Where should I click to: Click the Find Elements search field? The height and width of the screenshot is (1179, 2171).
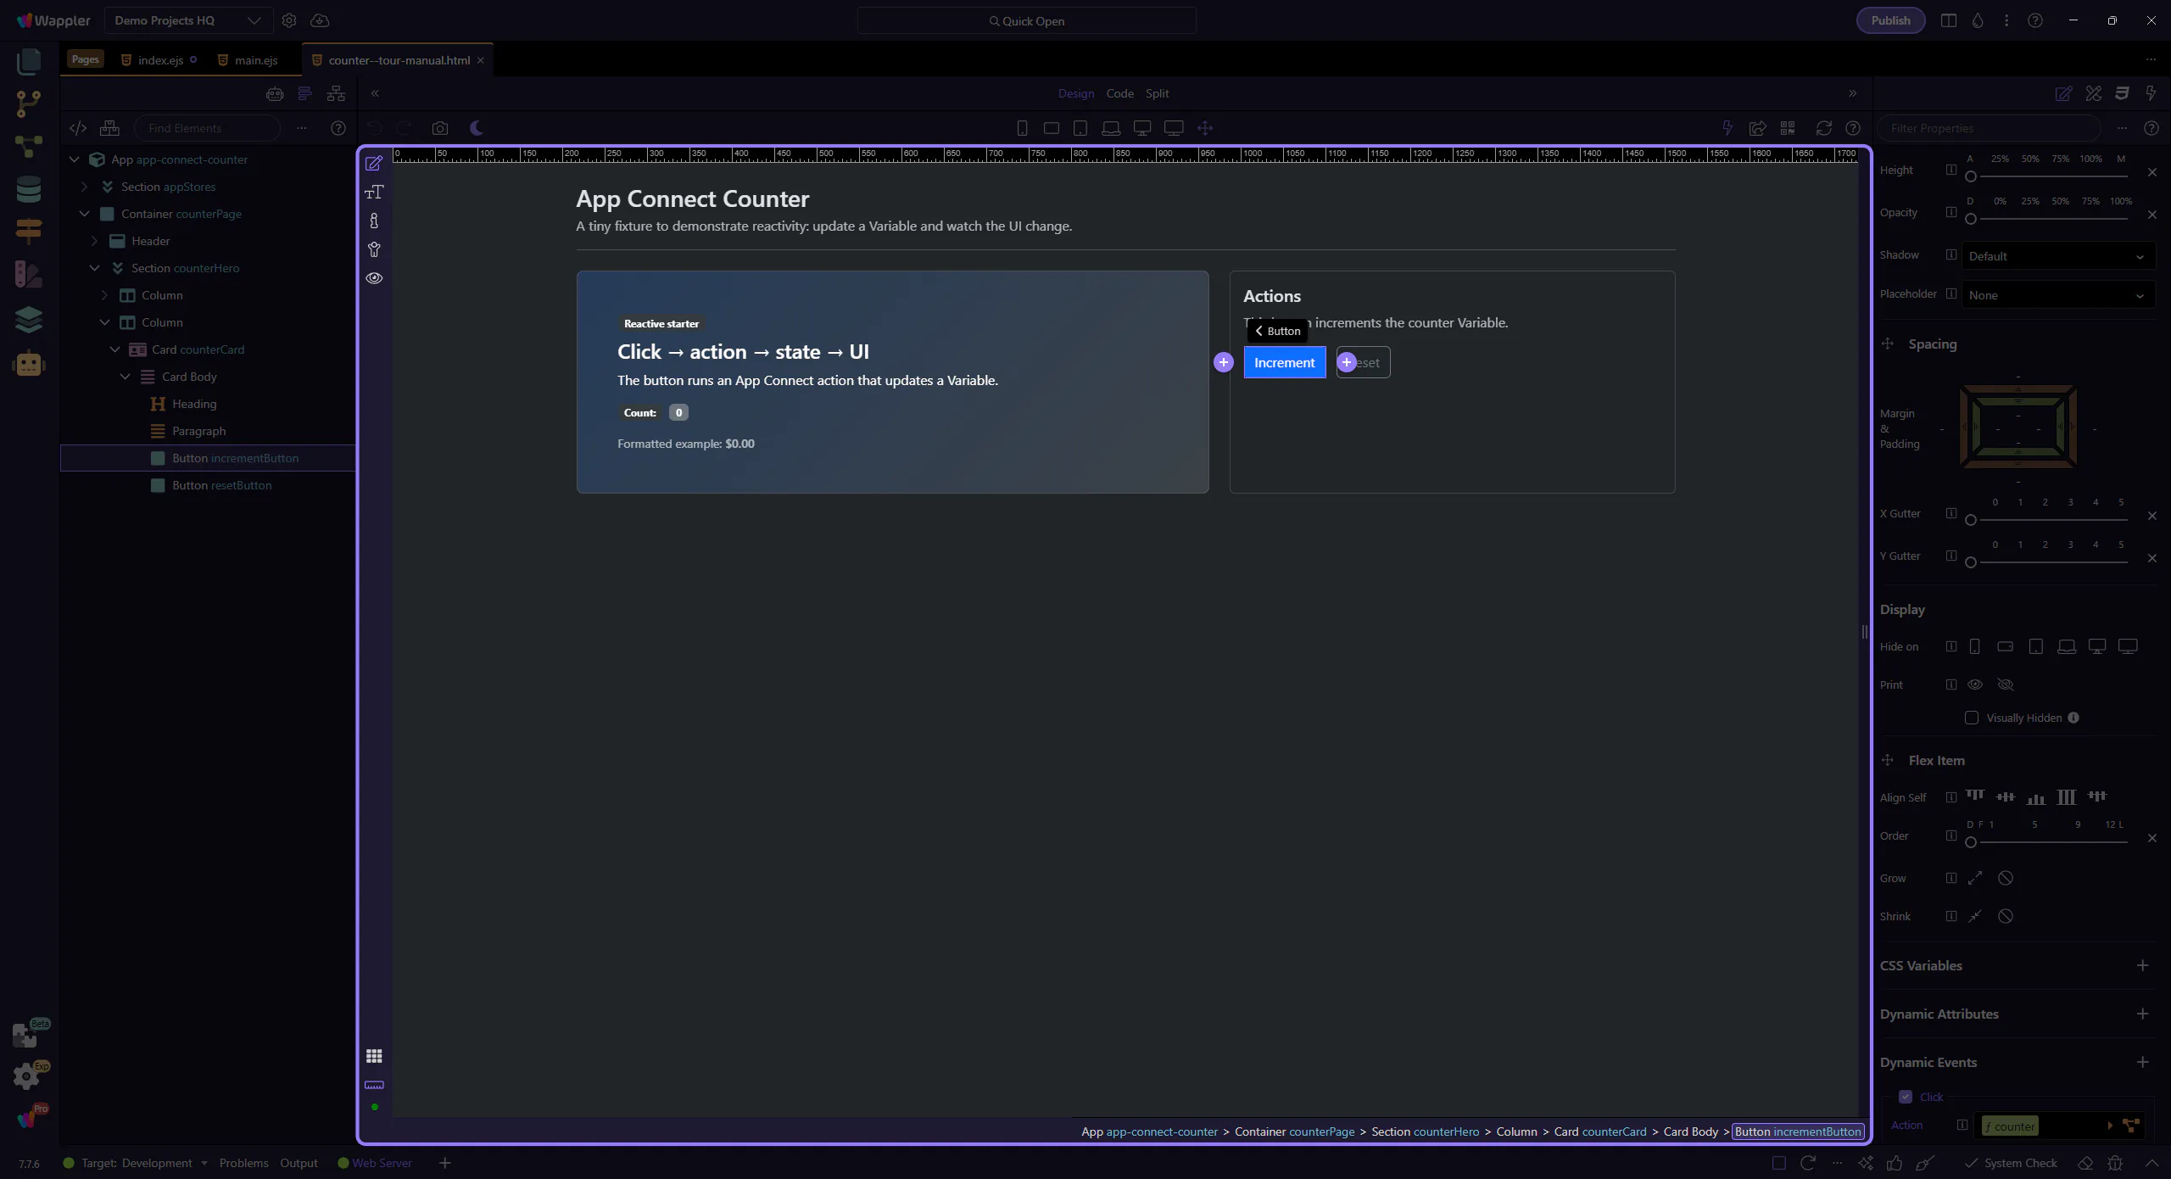tap(208, 128)
